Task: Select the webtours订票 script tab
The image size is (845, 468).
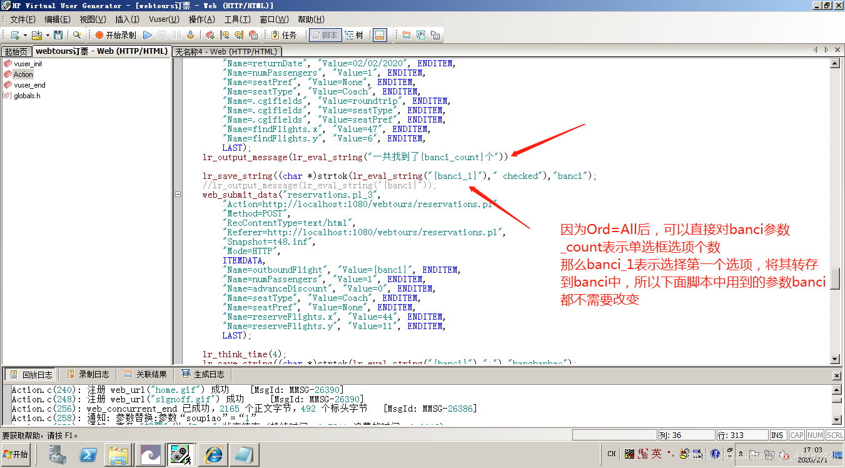Action: (101, 51)
